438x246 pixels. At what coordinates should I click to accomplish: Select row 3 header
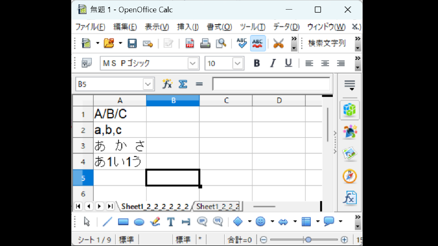[x=83, y=146]
